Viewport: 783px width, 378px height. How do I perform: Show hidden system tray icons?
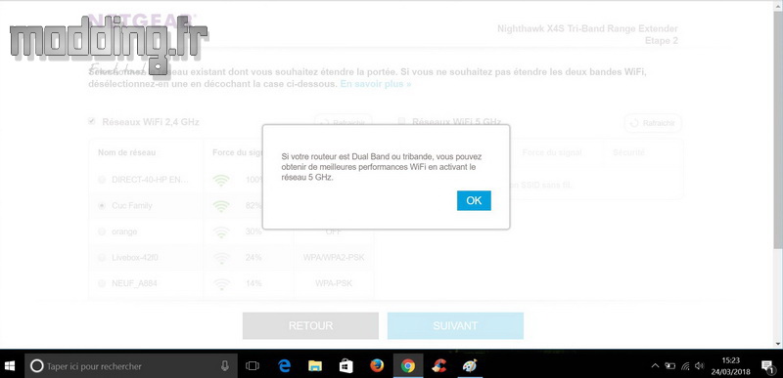pos(655,366)
